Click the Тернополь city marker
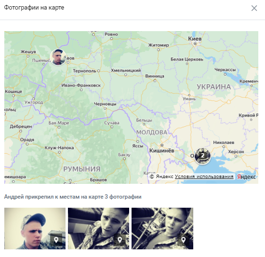The image size is (265, 257). click(99, 71)
